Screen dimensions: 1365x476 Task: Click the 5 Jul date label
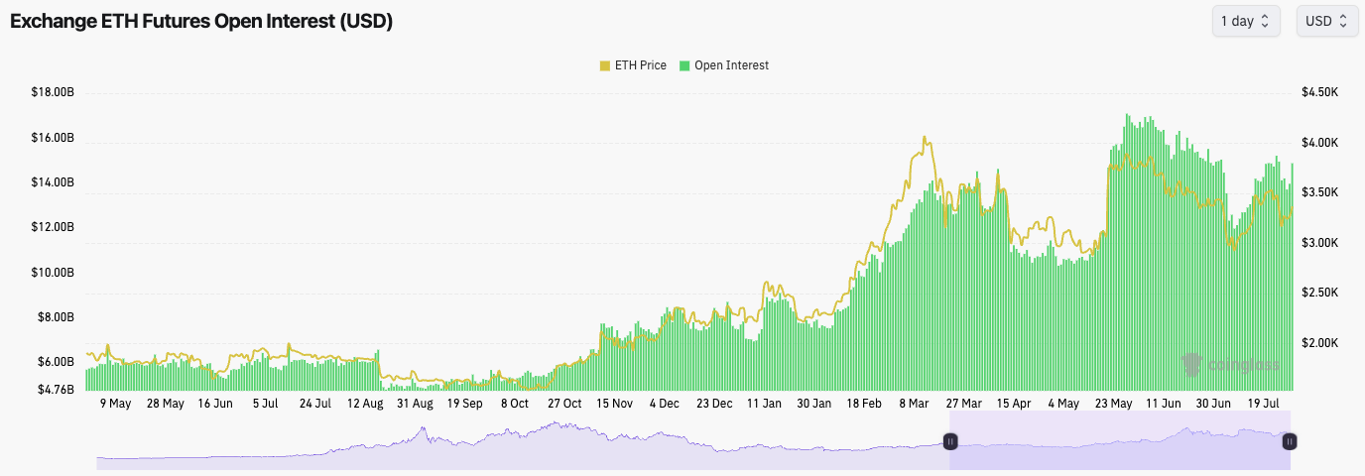[266, 404]
